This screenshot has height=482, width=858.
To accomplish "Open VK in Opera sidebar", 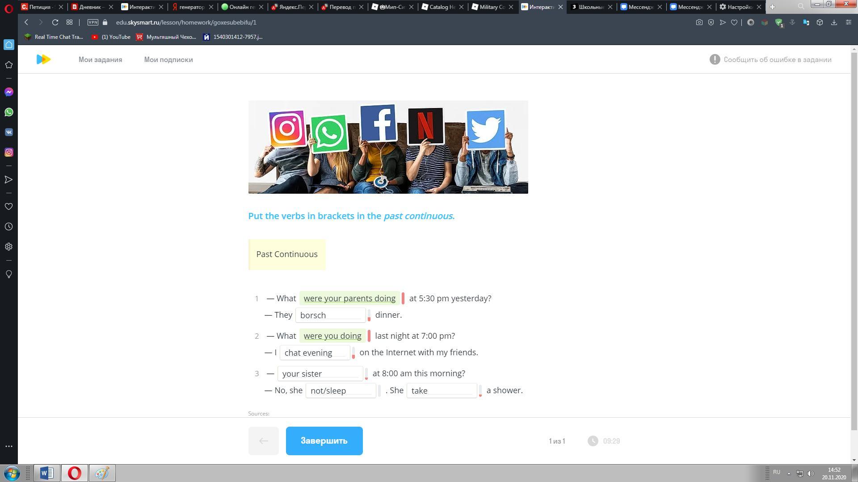I will tap(8, 132).
